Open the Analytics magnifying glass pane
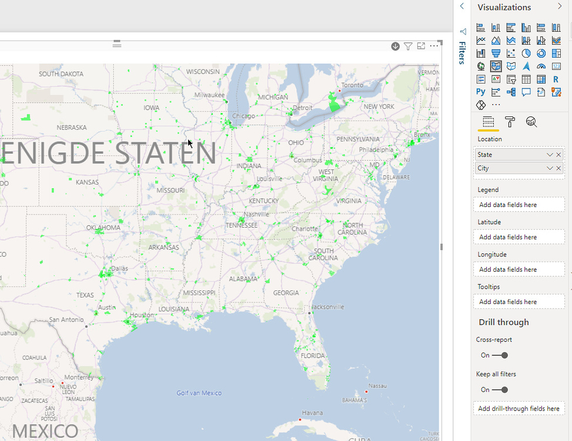Image resolution: width=572 pixels, height=441 pixels. point(531,122)
